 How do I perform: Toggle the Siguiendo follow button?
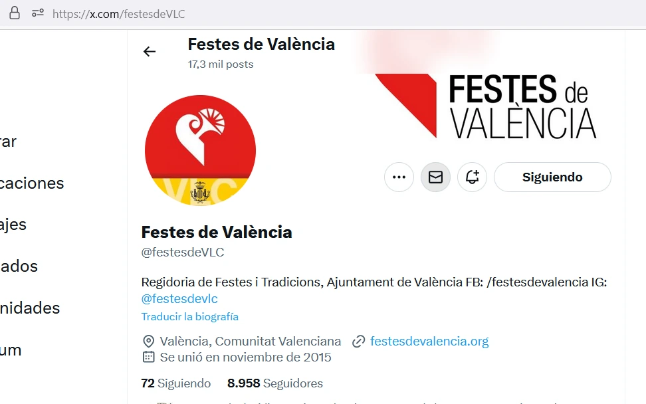tap(552, 177)
